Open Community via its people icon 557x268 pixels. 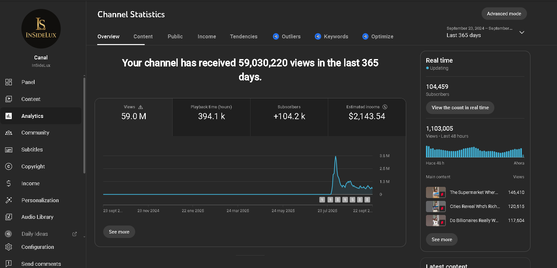(9, 133)
